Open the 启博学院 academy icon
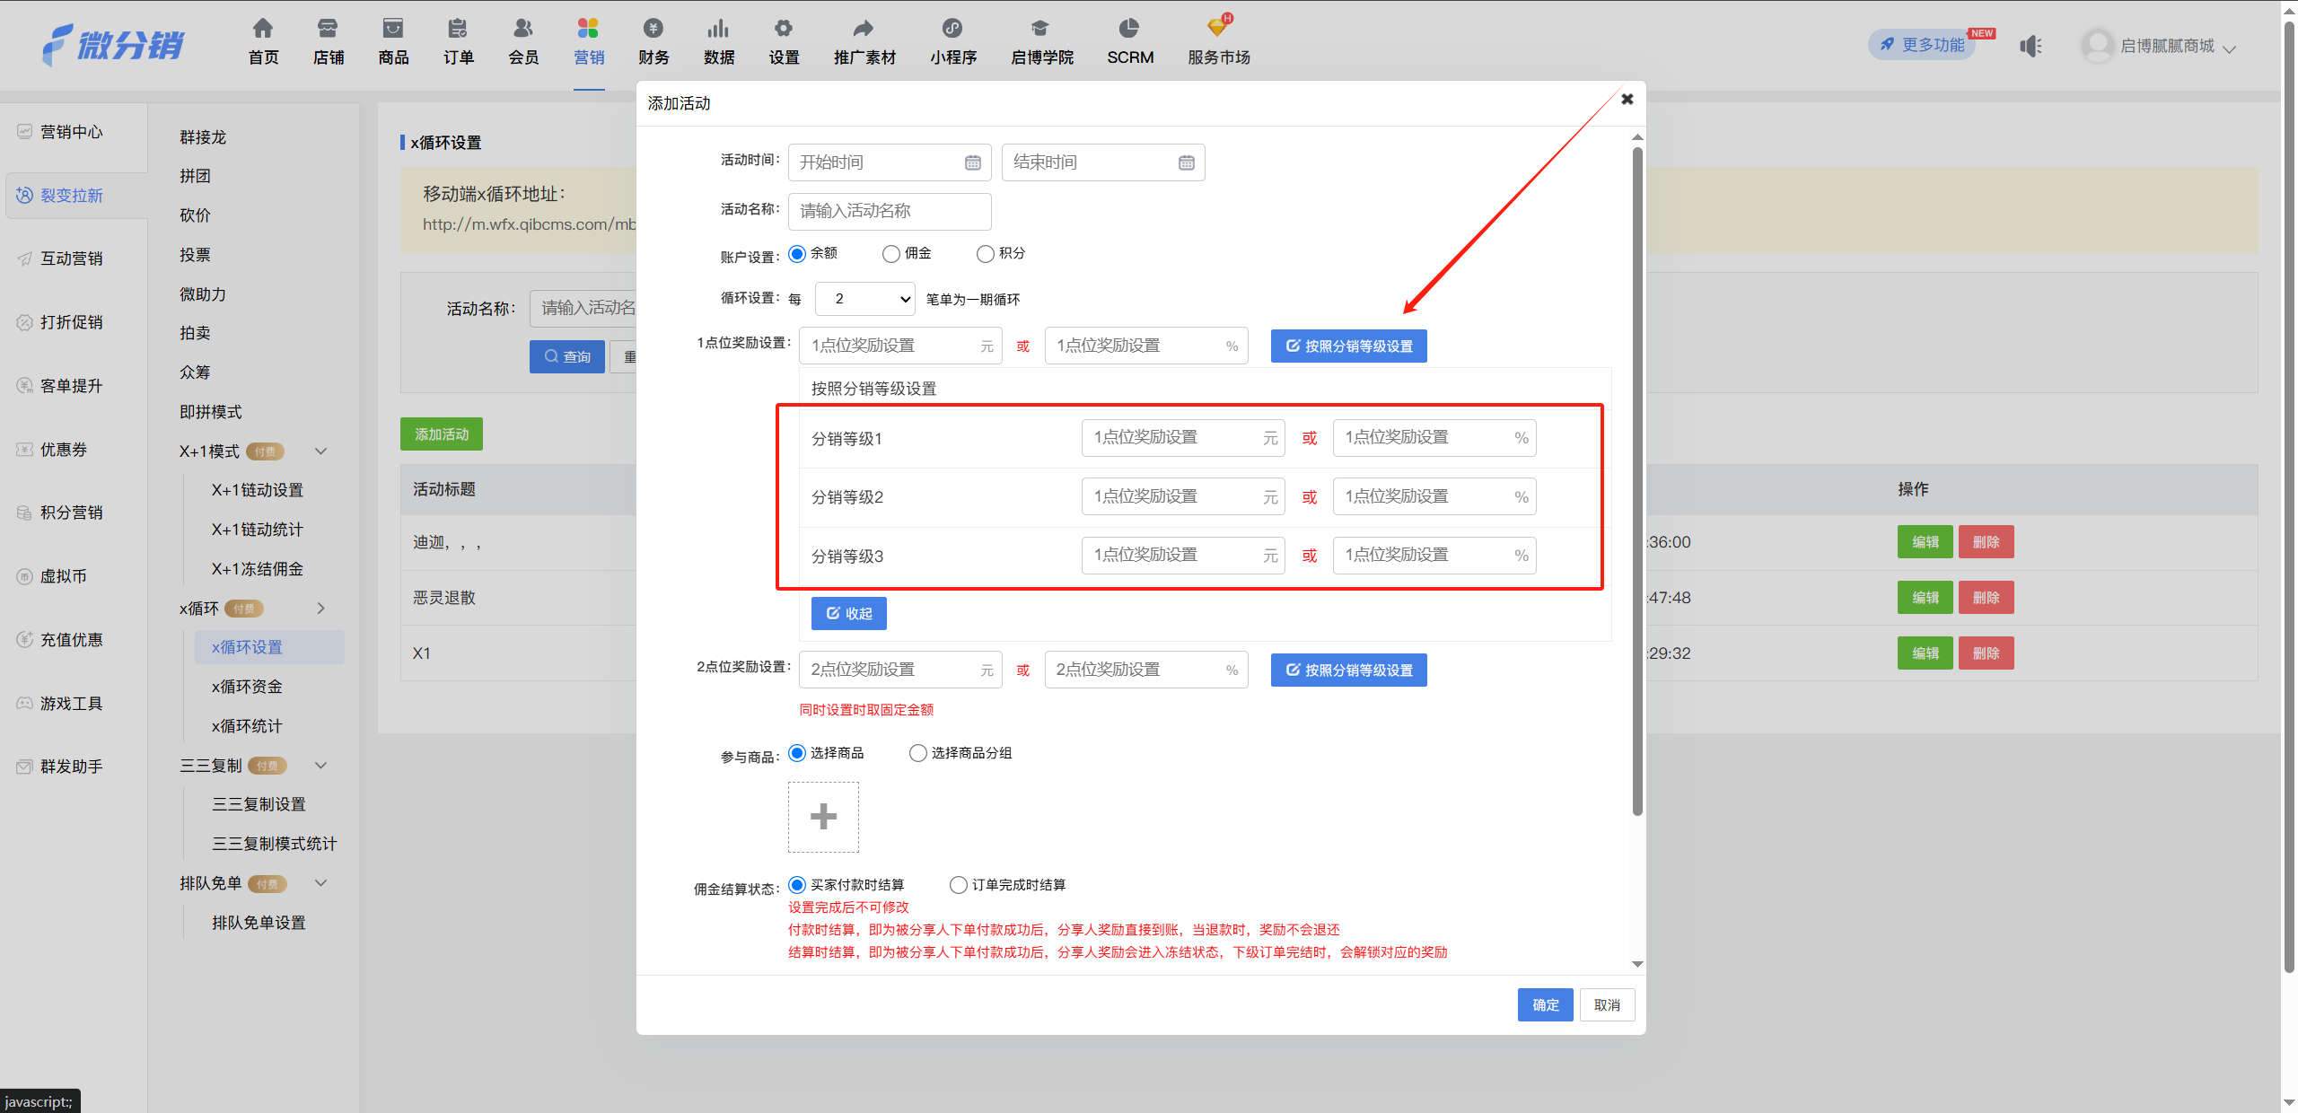The width and height of the screenshot is (2298, 1113). tap(1040, 28)
